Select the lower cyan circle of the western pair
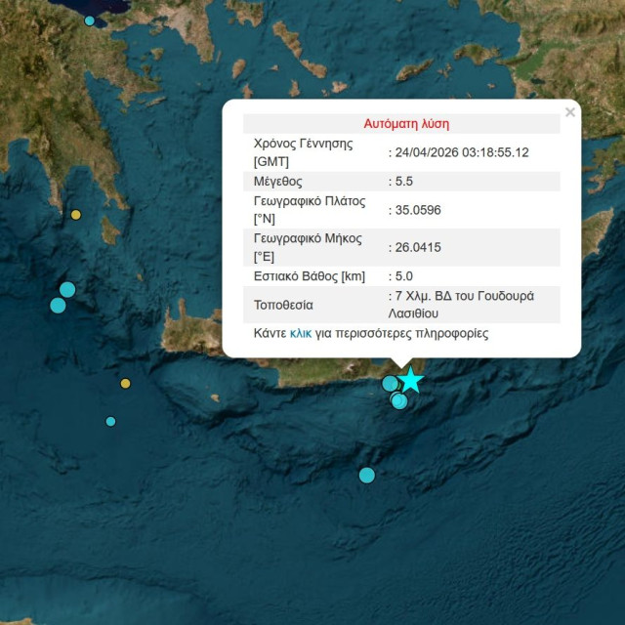The width and height of the screenshot is (625, 625). coord(58,306)
